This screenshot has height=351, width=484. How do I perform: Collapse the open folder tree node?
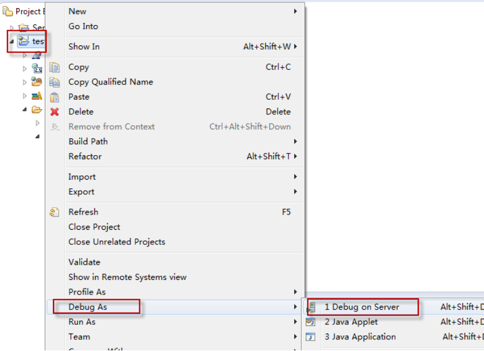click(x=24, y=110)
